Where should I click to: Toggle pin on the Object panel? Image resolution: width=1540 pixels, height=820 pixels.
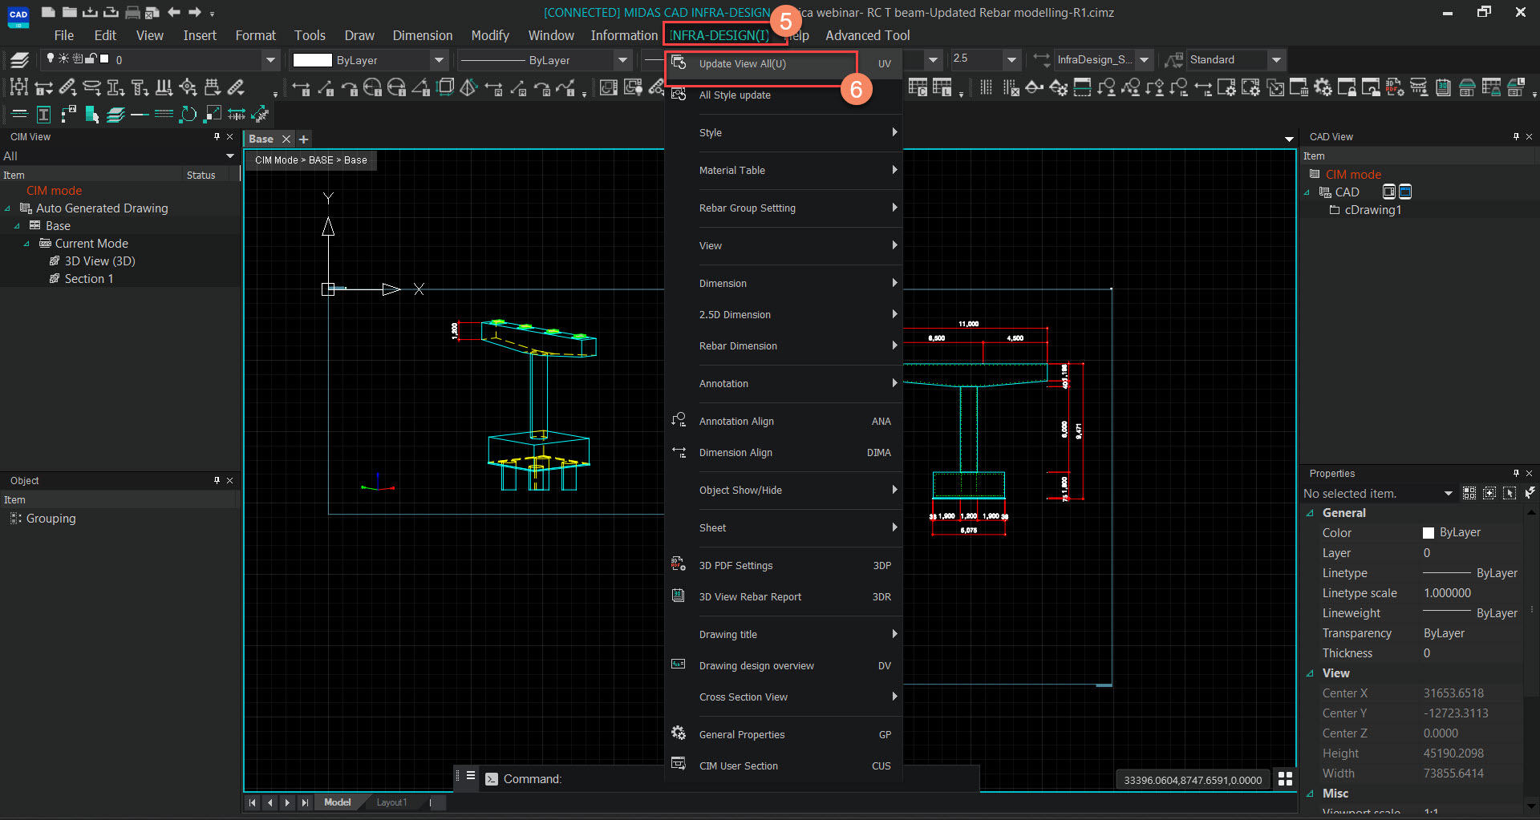coord(217,481)
